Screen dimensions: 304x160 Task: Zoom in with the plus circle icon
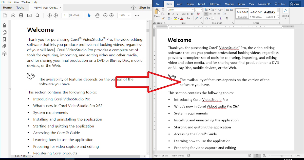pyautogui.click(x=111, y=15)
